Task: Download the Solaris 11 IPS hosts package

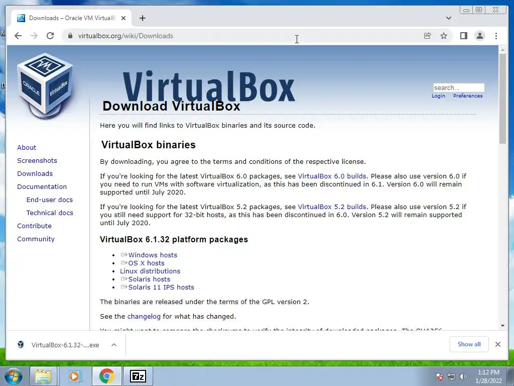Action: tap(161, 287)
